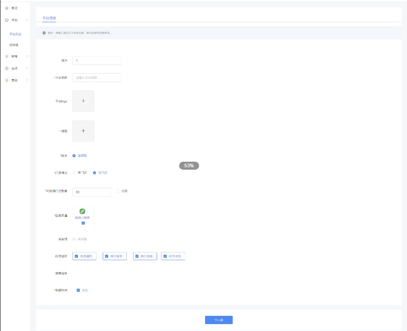Image resolution: width=407 pixels, height=331 pixels.
Task: Toggle the 会员储值 plugin checkbox
Action: [x=76, y=256]
